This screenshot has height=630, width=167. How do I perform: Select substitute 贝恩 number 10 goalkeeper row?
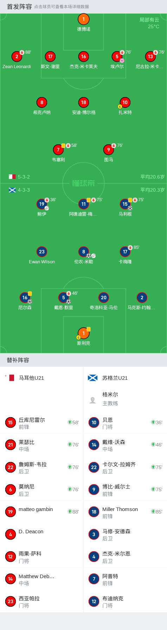coord(125,423)
